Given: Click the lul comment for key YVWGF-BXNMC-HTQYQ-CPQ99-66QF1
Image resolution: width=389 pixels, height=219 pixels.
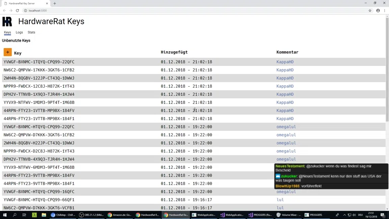Looking at the screenshot, I should [280, 200].
